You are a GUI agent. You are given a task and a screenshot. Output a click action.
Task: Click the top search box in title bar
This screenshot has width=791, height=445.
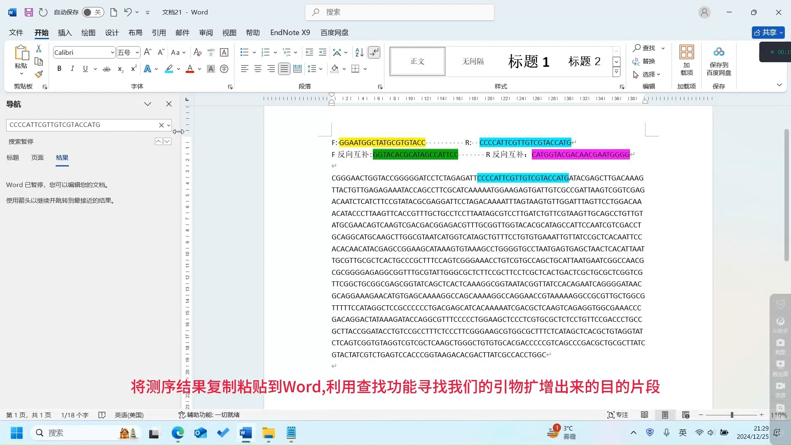[x=400, y=12]
